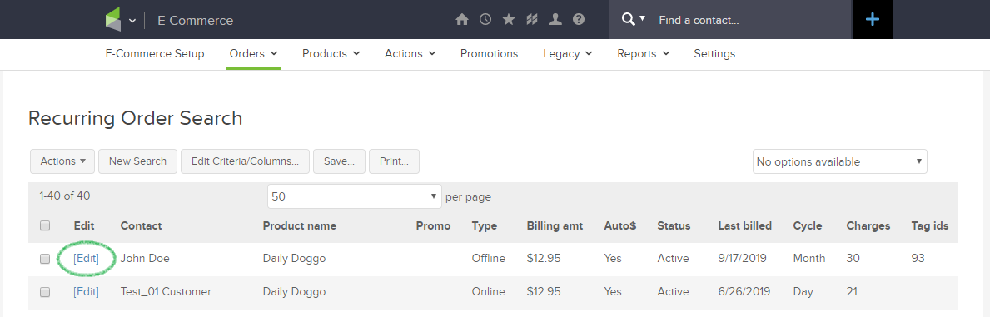Screen dimensions: 990x317
Task: Go to the Home icon in header
Action: pos(462,20)
